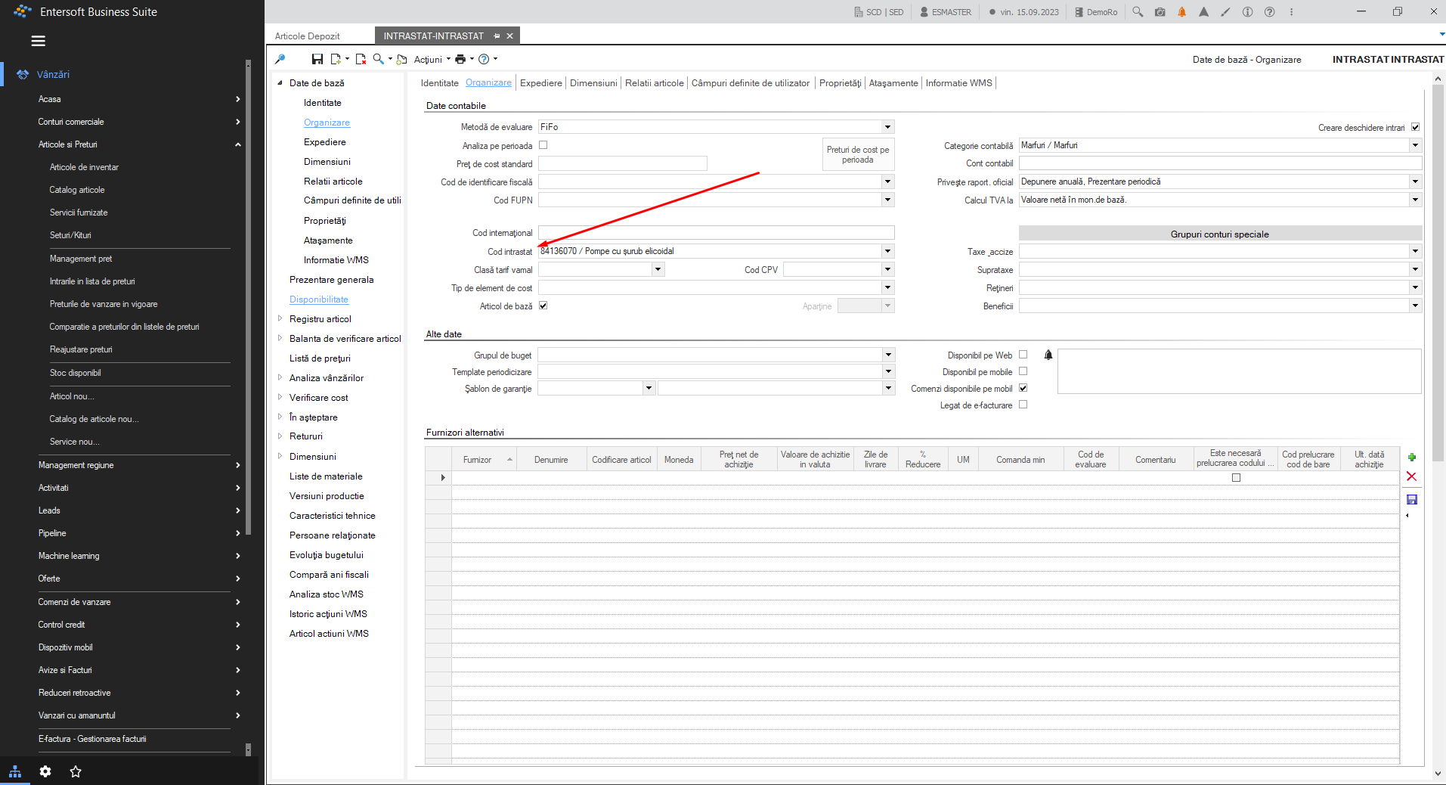Switch to the Expediere tab

pos(541,83)
